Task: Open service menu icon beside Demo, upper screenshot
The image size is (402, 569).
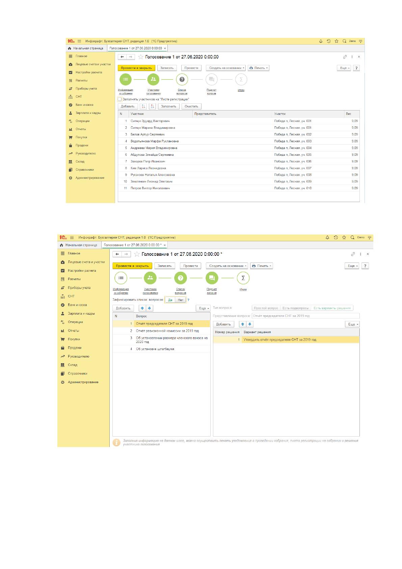Action: [360, 41]
